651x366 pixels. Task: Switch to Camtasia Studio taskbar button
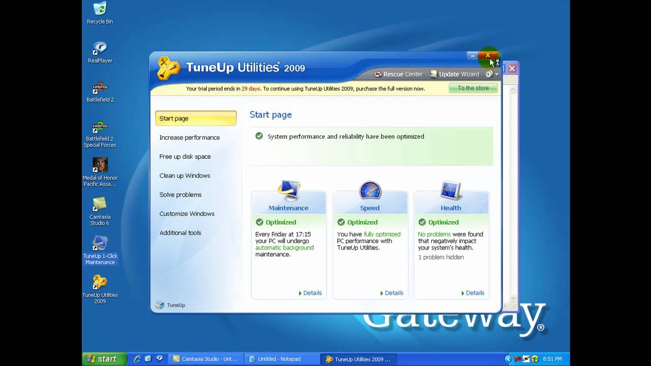[205, 359]
